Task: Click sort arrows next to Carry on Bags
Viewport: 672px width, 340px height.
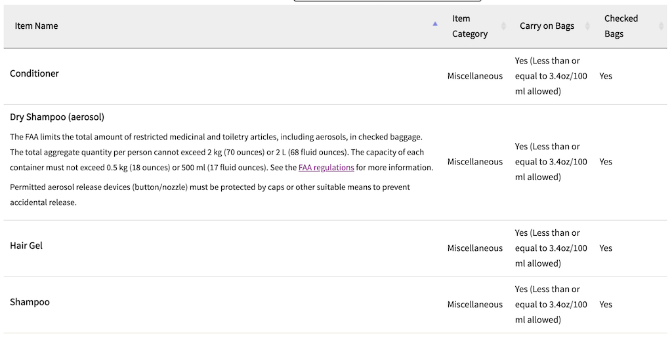Action: [587, 26]
